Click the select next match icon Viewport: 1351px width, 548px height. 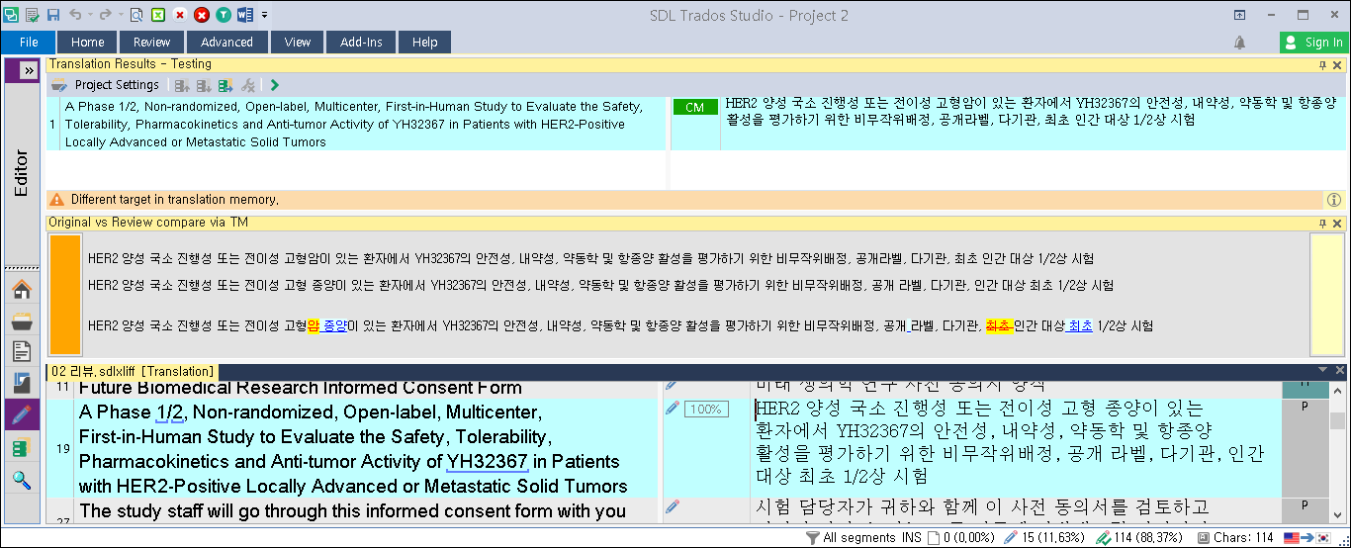pyautogui.click(x=204, y=85)
